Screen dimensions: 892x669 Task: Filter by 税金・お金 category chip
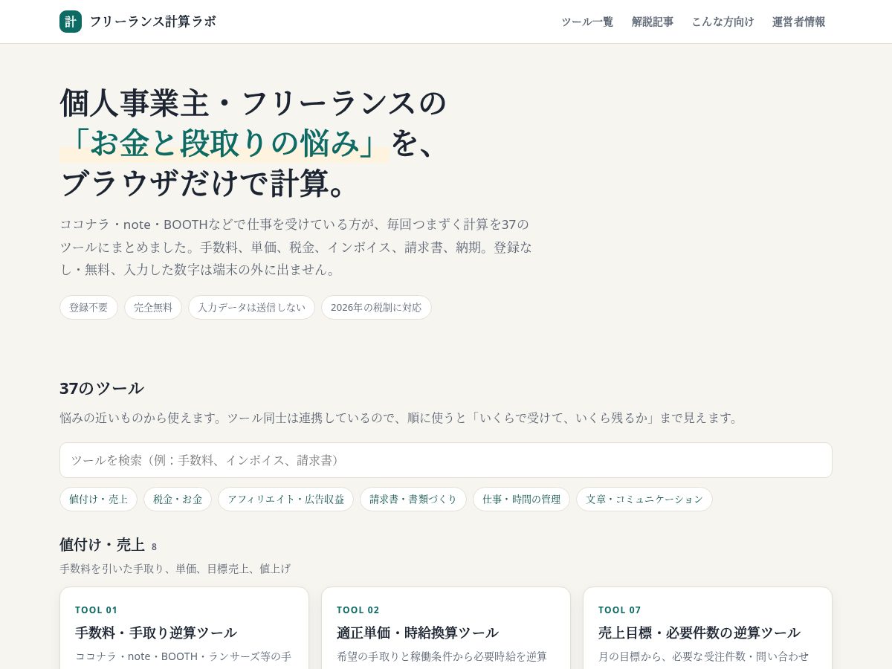coord(178,499)
